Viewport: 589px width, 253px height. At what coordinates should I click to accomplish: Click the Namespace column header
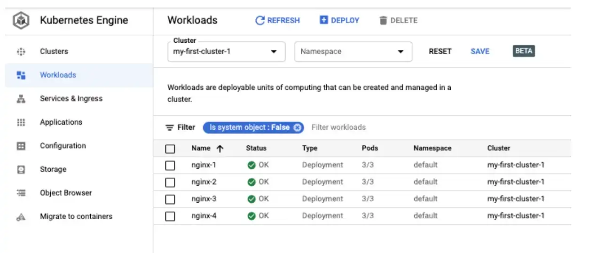click(x=432, y=148)
